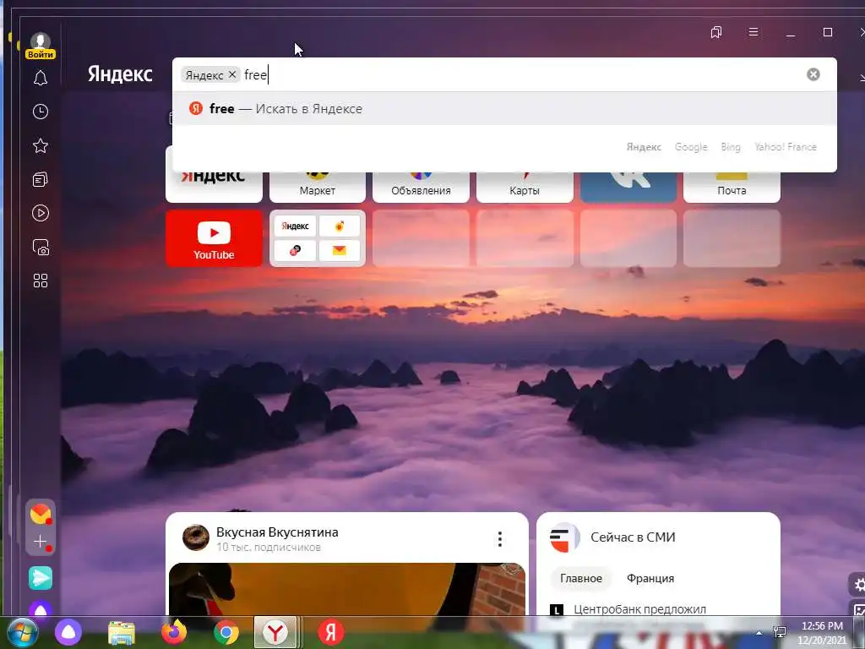Remove the Яндекс search engine chip
Viewport: 865px width, 649px height.
click(x=232, y=74)
